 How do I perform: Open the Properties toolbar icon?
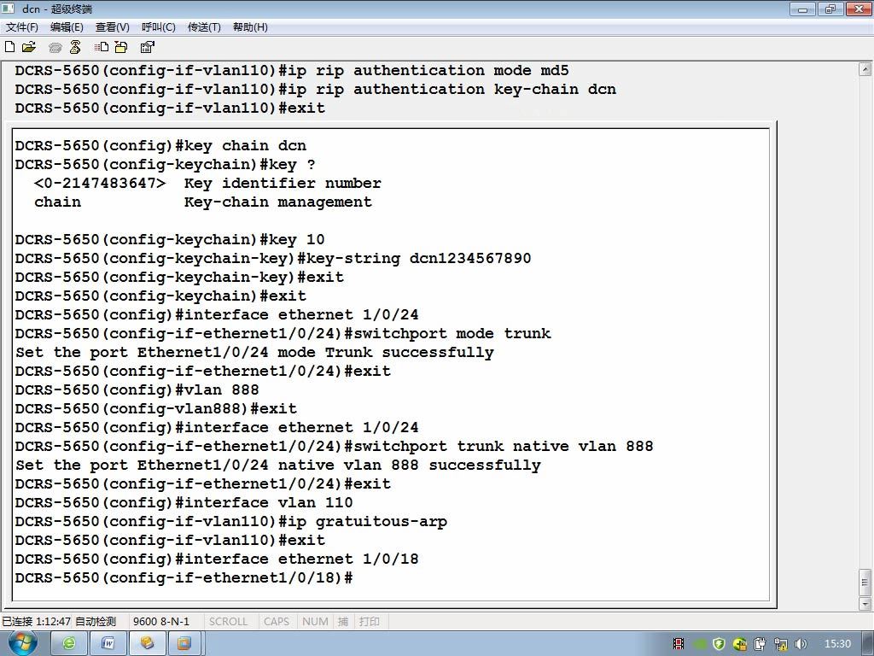(x=147, y=48)
